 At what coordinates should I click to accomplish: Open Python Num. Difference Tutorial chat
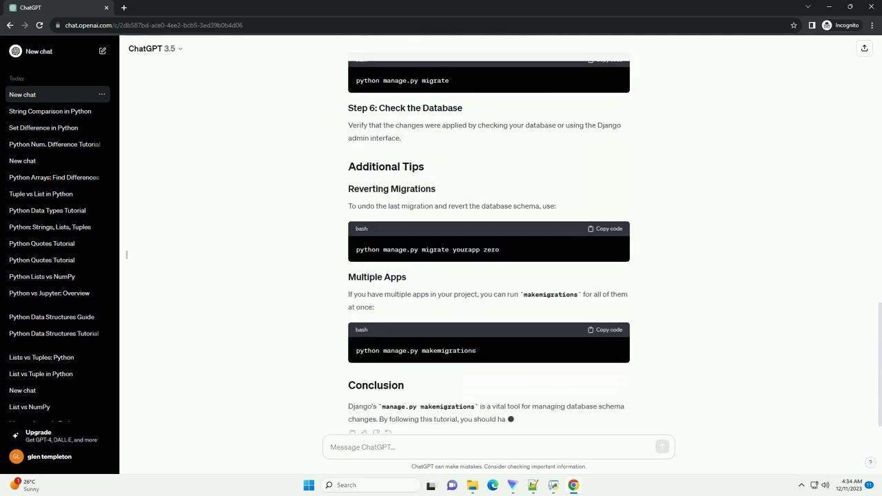click(54, 144)
